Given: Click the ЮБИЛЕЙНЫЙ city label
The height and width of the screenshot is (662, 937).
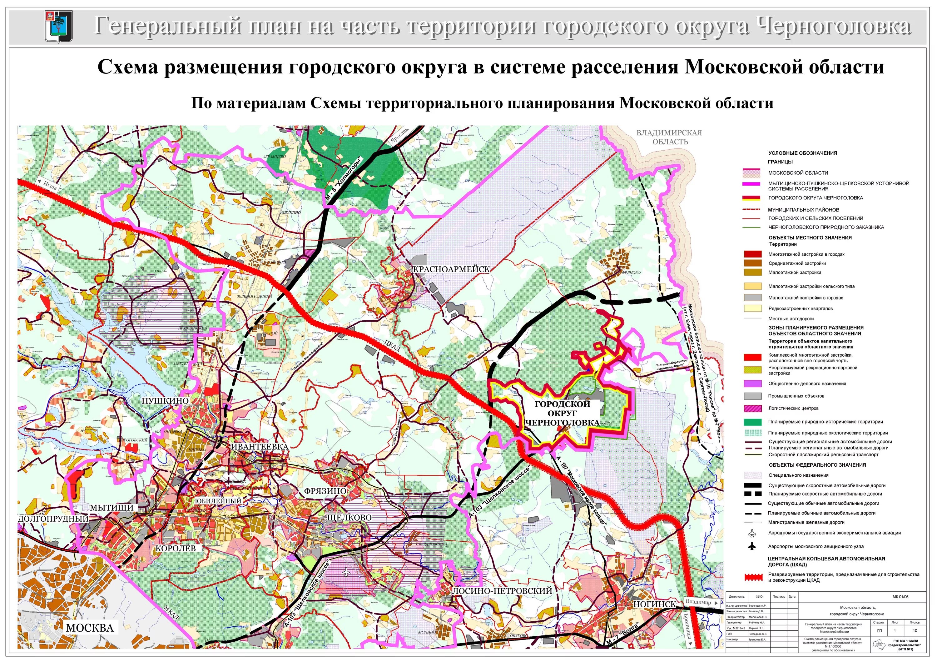Looking at the screenshot, I should tap(218, 501).
